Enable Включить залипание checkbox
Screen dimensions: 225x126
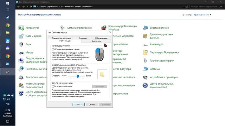[53, 86]
